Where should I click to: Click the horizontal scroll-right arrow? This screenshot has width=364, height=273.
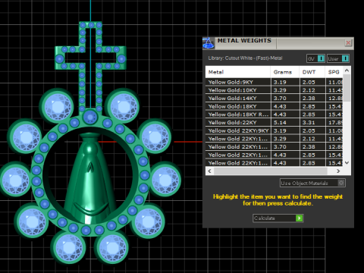pyautogui.click(x=338, y=171)
